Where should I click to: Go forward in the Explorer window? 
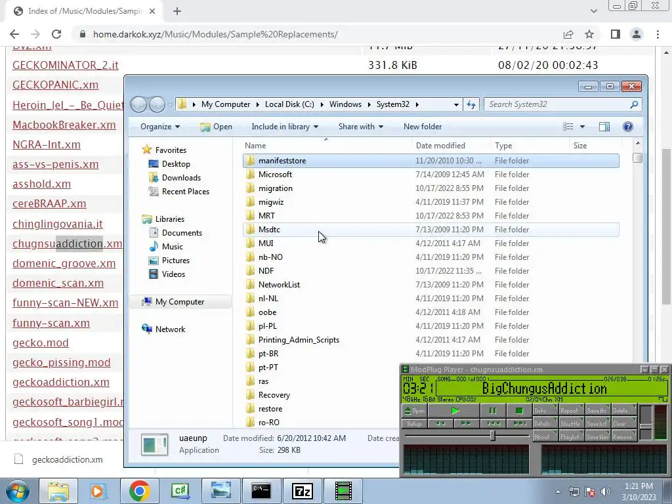[157, 104]
